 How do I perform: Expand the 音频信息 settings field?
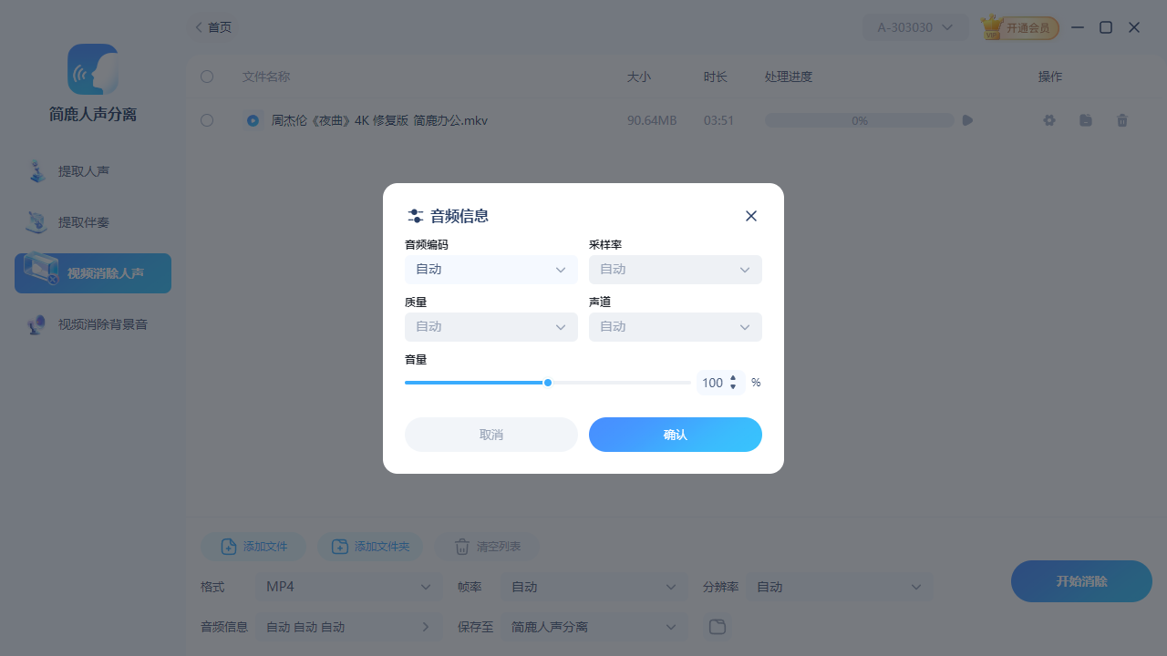click(x=348, y=627)
